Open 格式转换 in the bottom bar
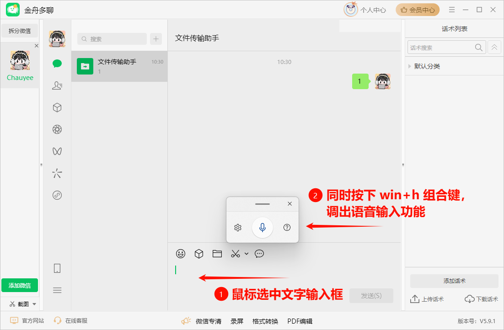 (265, 321)
